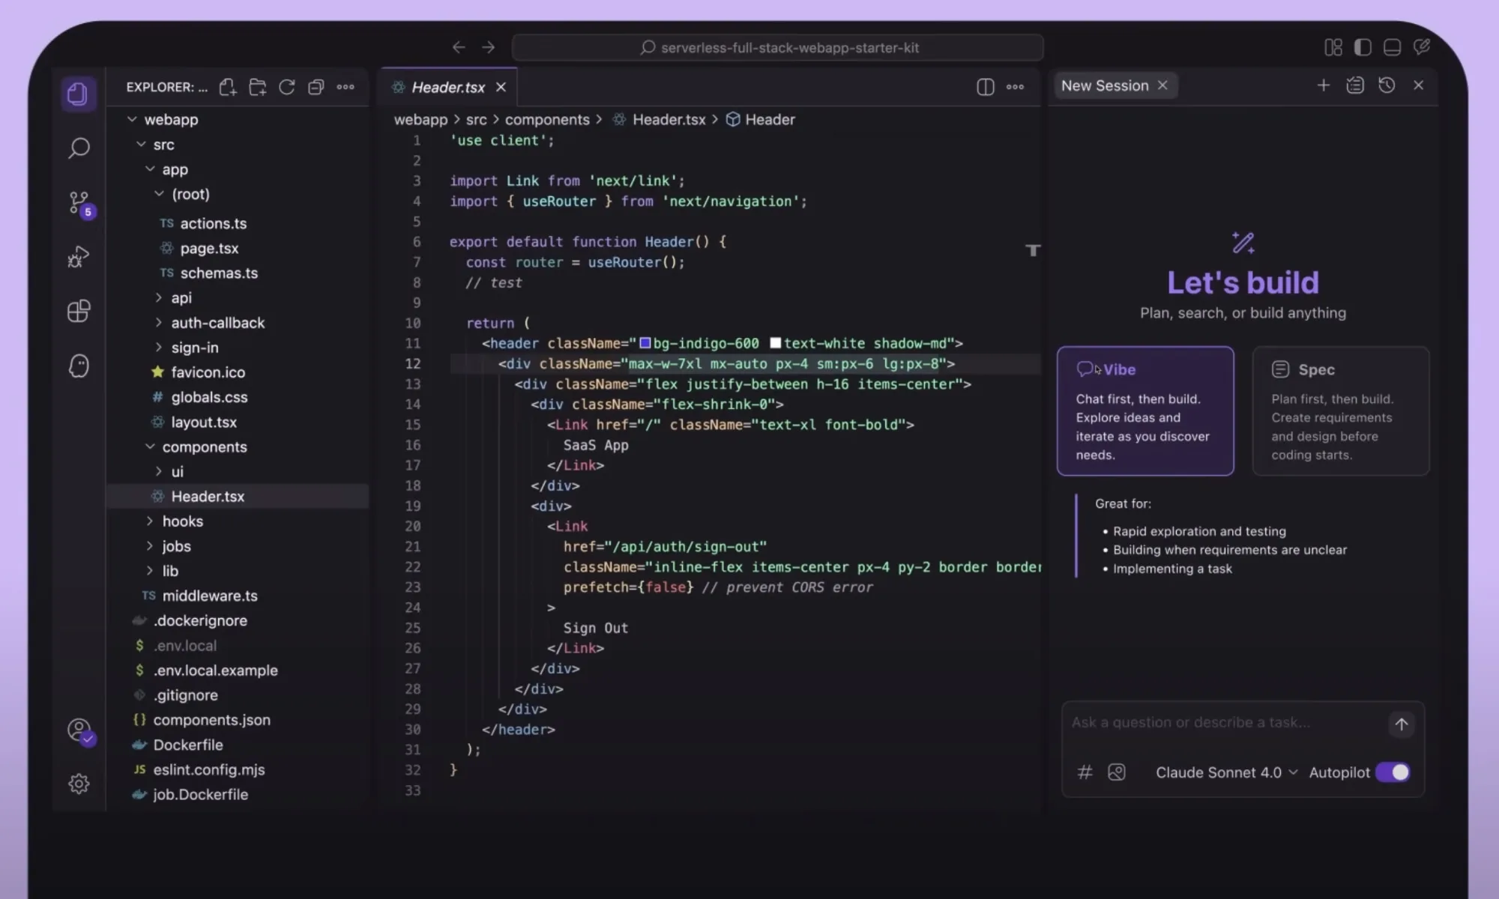The image size is (1499, 899).
Task: Click the bg-indigo-600 color swatch
Action: click(645, 343)
